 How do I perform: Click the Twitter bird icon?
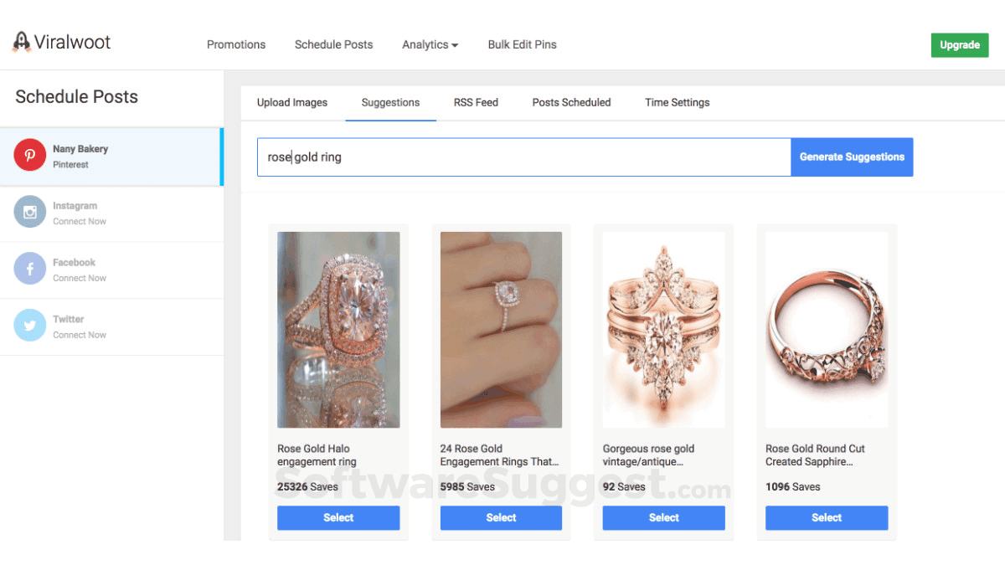coord(29,326)
